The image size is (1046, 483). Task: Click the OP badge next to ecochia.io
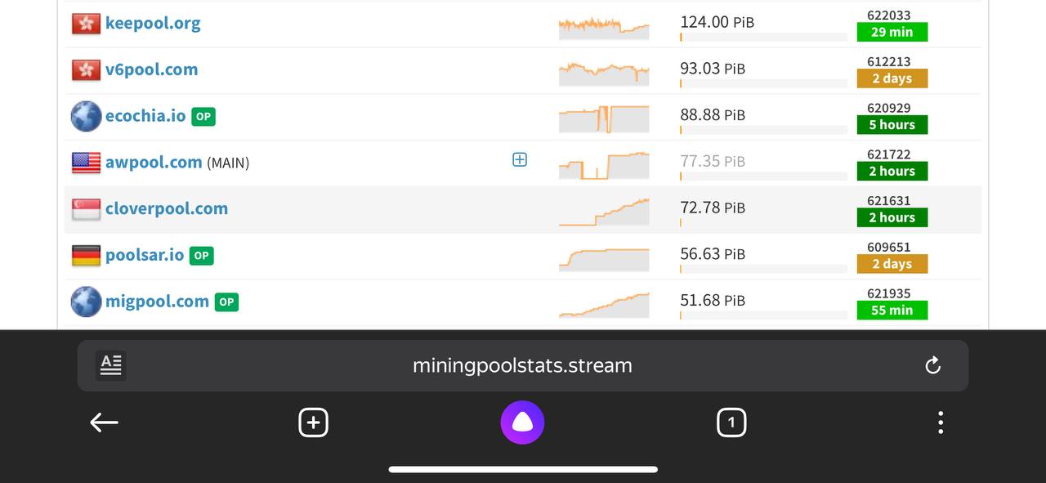click(x=203, y=116)
